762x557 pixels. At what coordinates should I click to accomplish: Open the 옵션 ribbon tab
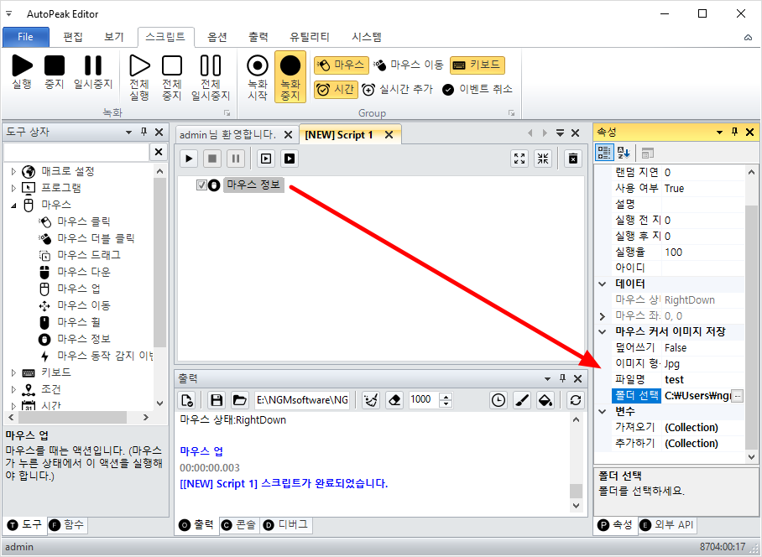[x=217, y=37]
